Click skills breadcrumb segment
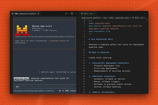 click(111, 18)
